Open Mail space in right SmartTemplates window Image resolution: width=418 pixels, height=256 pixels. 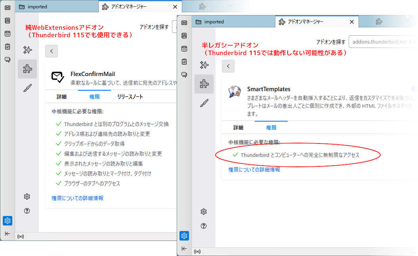coord(184,23)
